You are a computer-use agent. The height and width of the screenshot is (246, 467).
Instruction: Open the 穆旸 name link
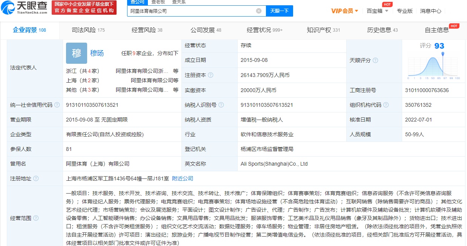pos(97,53)
